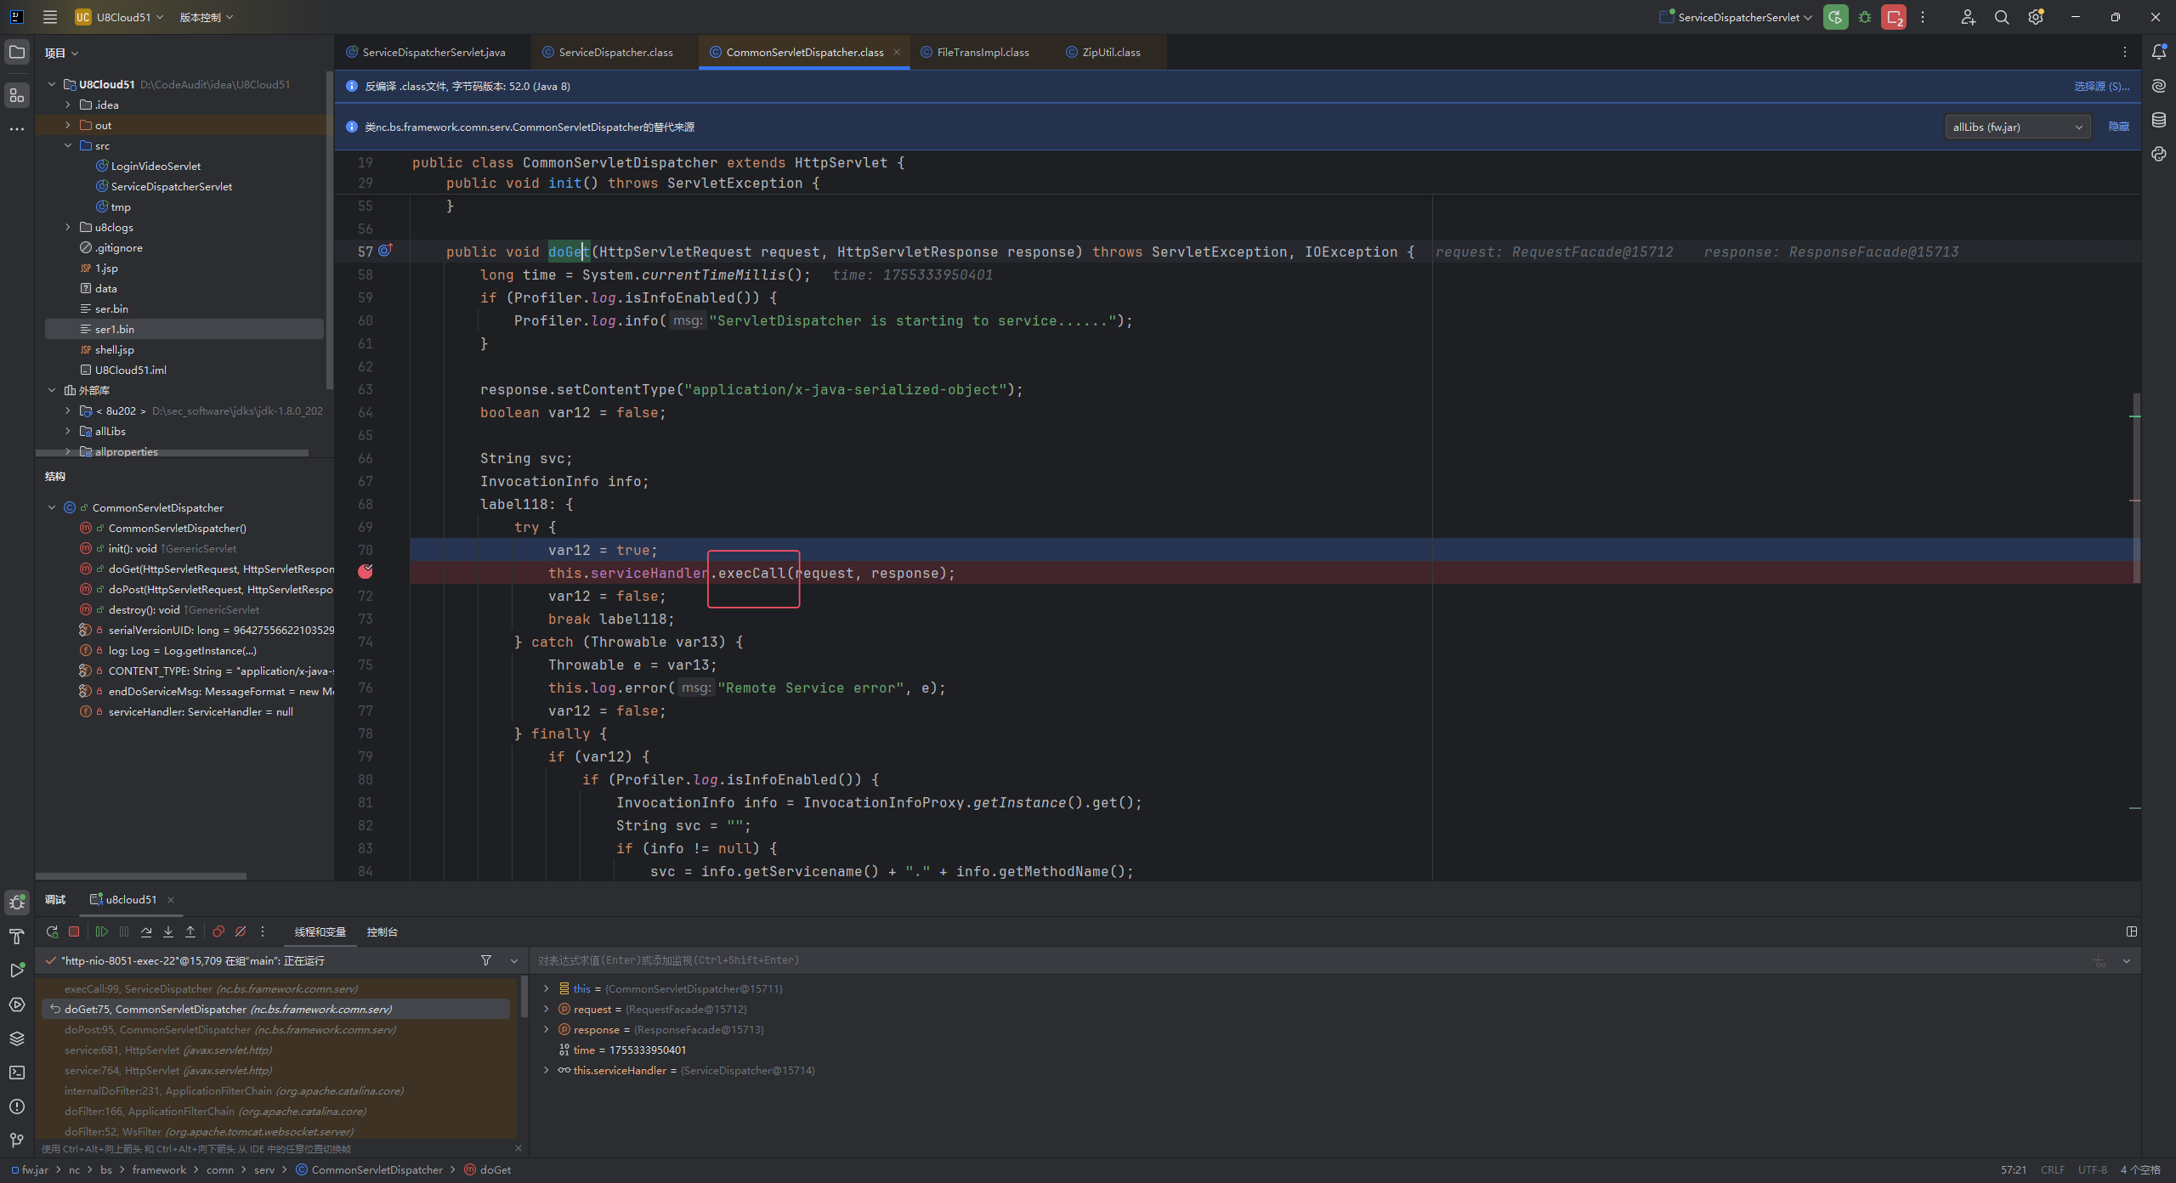Open IDE settings gear icon

[x=2036, y=17]
